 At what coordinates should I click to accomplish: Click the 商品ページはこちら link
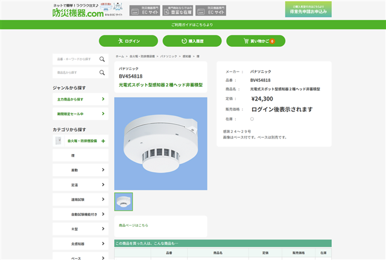click(x=133, y=225)
